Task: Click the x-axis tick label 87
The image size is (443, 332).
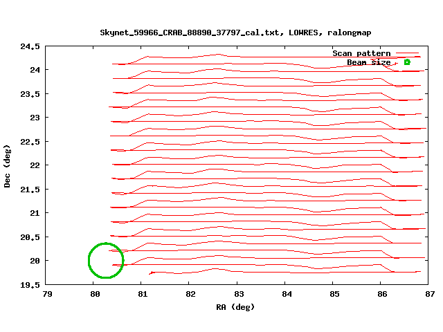Action: tap(430, 294)
